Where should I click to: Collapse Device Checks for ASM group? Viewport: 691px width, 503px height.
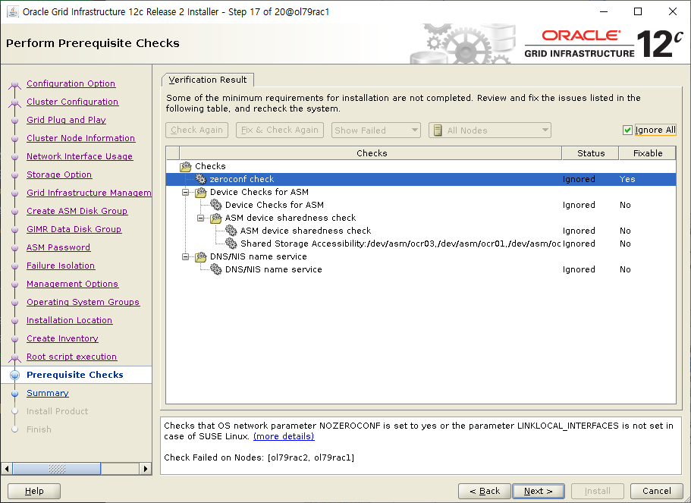pyautogui.click(x=186, y=192)
